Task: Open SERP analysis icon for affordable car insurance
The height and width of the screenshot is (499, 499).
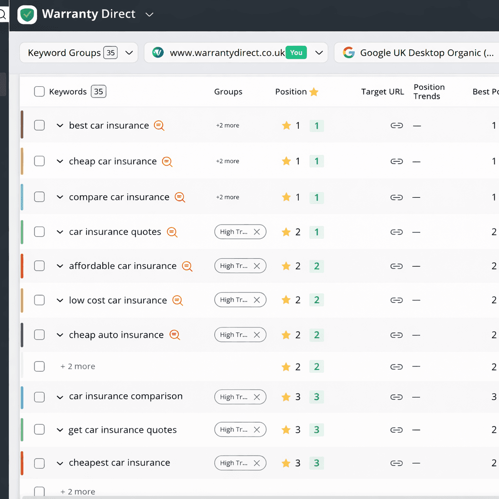Action: [x=187, y=266]
